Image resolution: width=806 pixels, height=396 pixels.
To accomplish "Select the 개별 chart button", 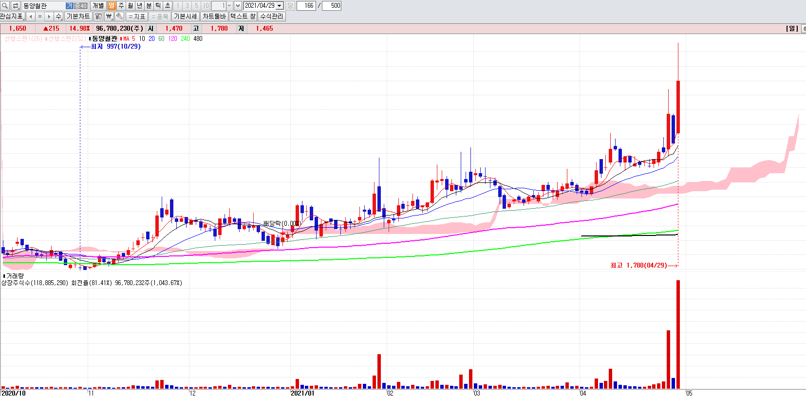I will pyautogui.click(x=98, y=6).
